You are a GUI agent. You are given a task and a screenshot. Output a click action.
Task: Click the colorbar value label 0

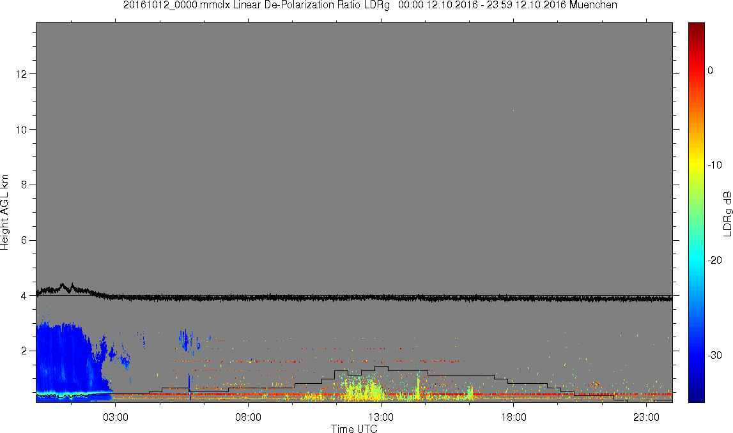(711, 70)
